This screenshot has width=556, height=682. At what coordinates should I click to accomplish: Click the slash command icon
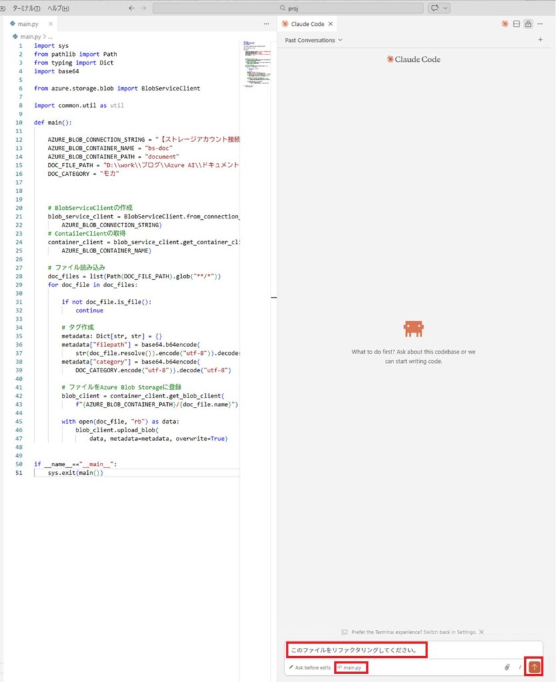[x=519, y=667]
